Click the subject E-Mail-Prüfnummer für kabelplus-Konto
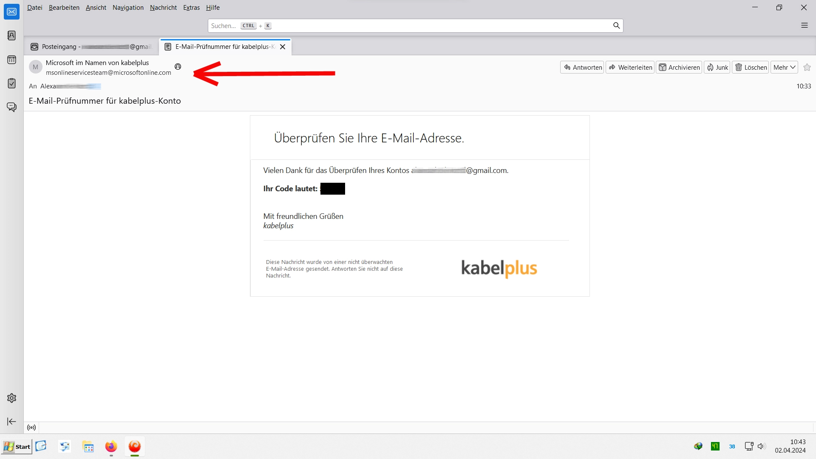Image resolution: width=816 pixels, height=459 pixels. click(105, 101)
